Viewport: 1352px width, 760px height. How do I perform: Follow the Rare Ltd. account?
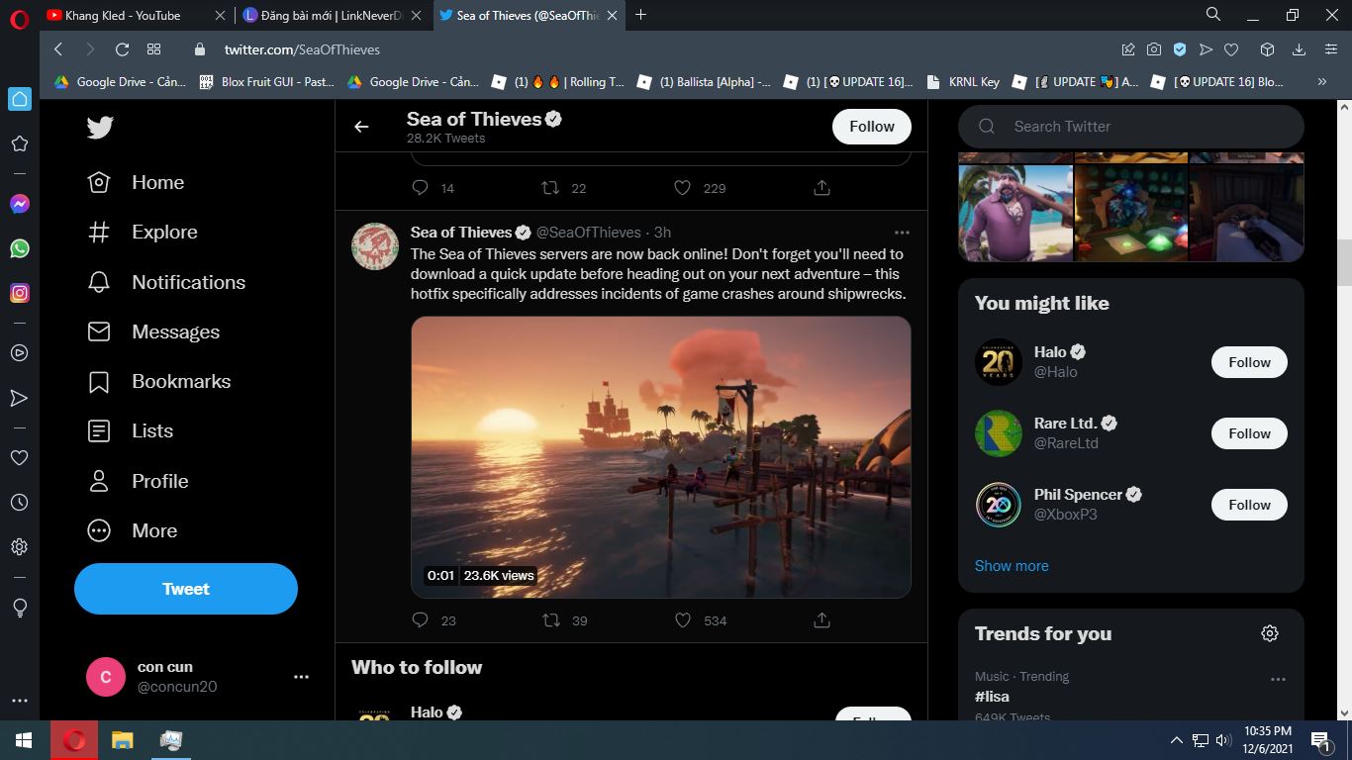tap(1248, 433)
